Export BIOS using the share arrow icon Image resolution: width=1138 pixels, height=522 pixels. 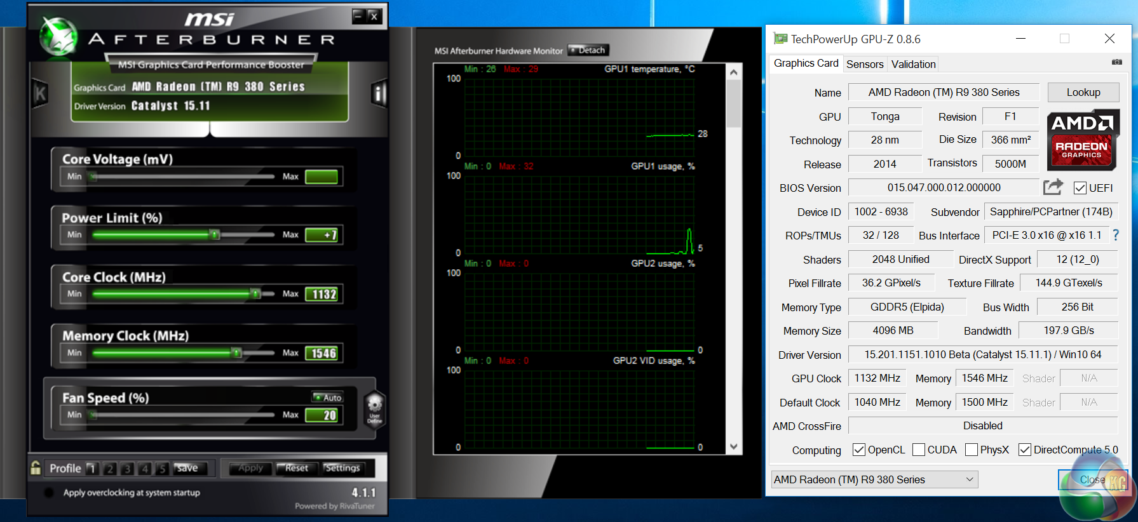(1052, 187)
